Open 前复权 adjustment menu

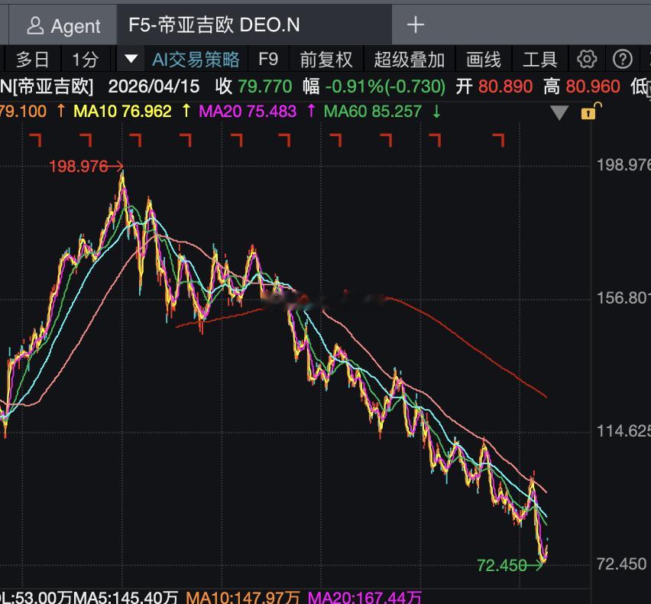326,60
